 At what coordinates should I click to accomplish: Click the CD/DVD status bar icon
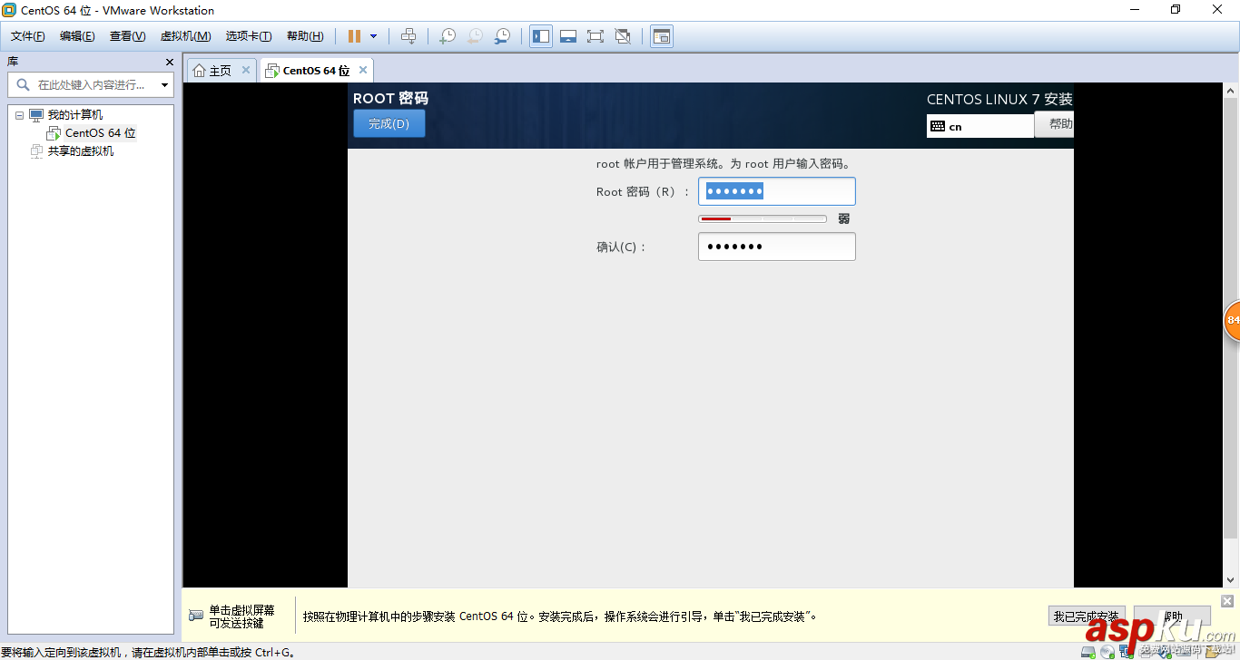pyautogui.click(x=1107, y=651)
